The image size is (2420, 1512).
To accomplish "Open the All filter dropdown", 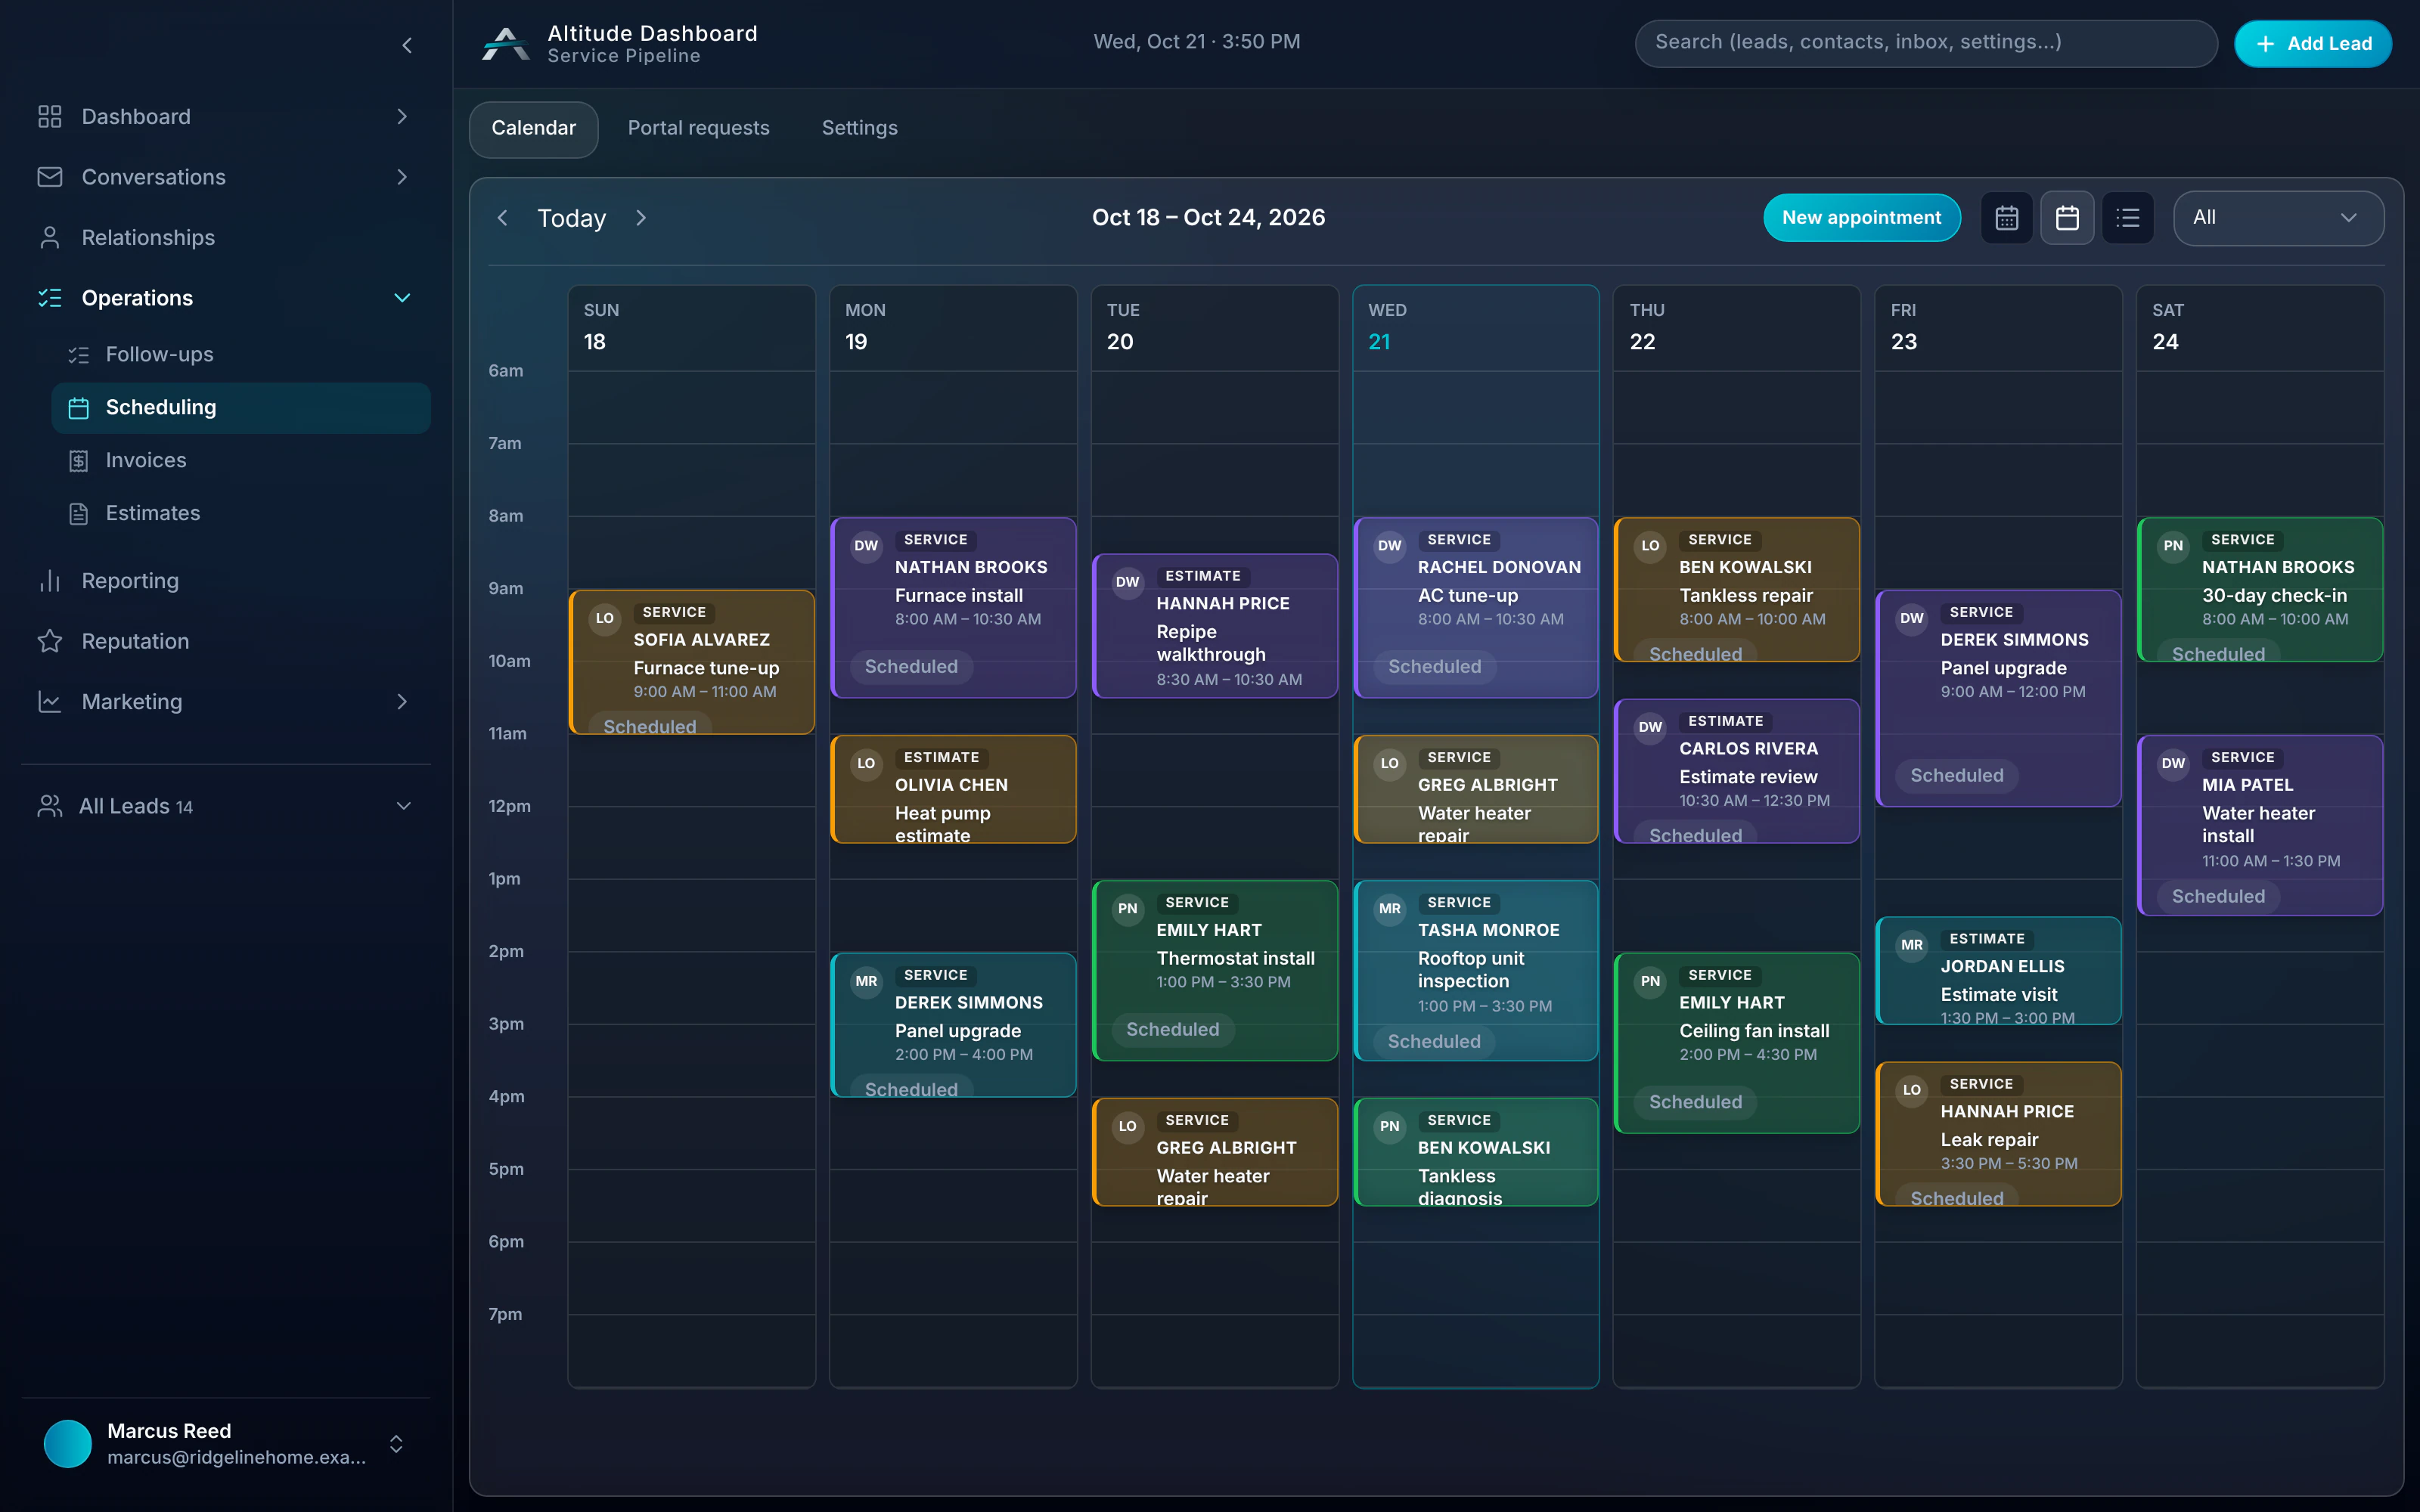I will (2278, 218).
